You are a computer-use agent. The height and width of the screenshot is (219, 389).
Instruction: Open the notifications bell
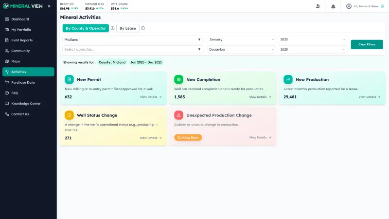[333, 6]
